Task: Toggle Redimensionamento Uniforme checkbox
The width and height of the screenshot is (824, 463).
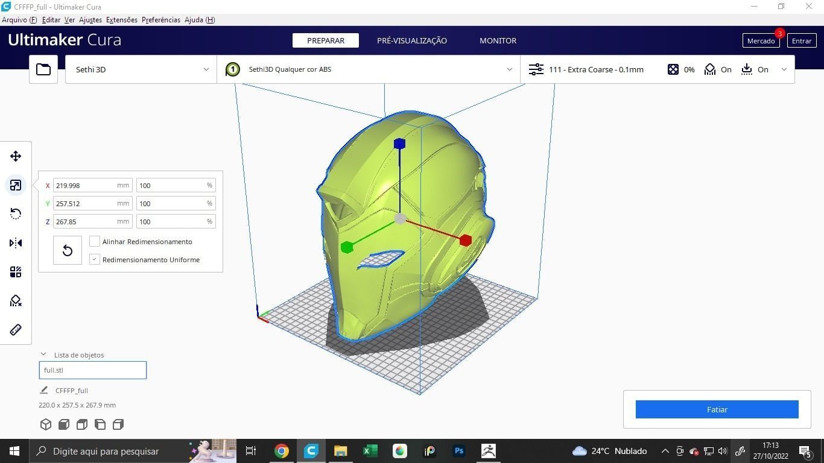Action: pos(95,259)
